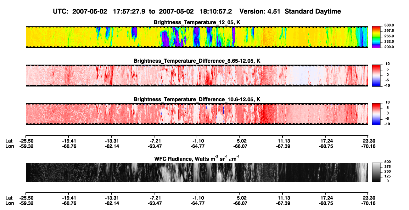
Task: Click longitude -70.16 under the WFC Radiance panel
Action: point(368,203)
